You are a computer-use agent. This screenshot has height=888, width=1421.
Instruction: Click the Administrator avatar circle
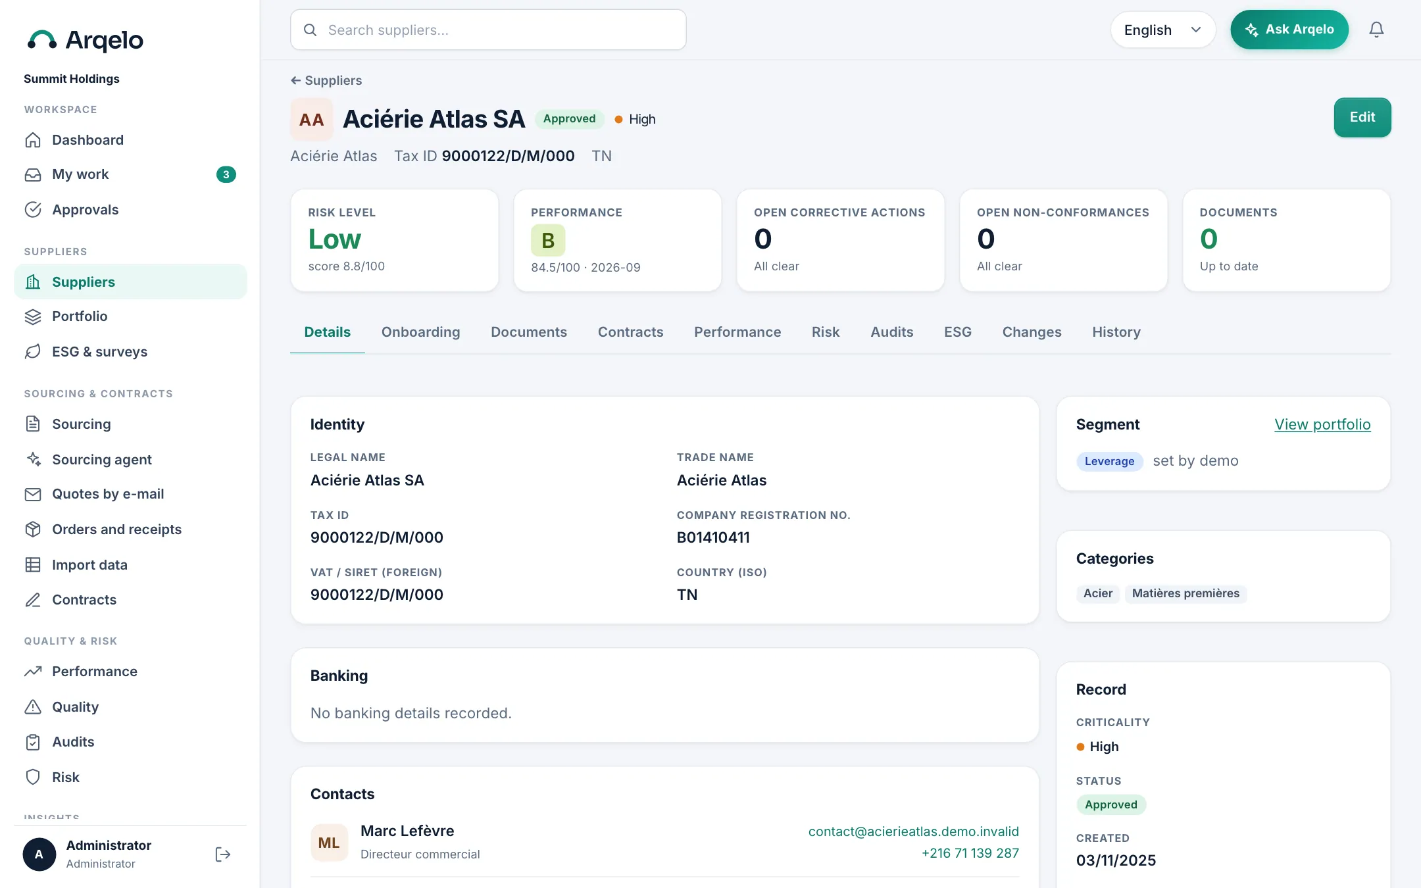click(x=39, y=854)
